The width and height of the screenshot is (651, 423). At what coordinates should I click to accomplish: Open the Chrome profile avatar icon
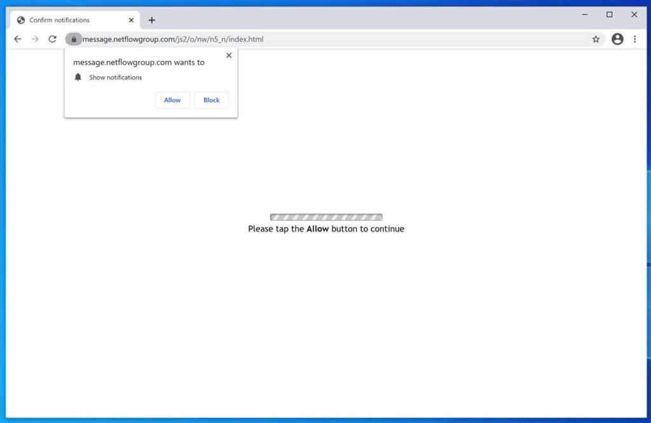coord(617,39)
